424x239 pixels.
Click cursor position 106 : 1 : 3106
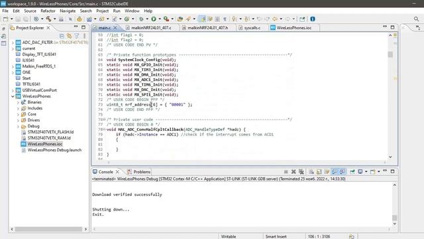click(x=319, y=236)
